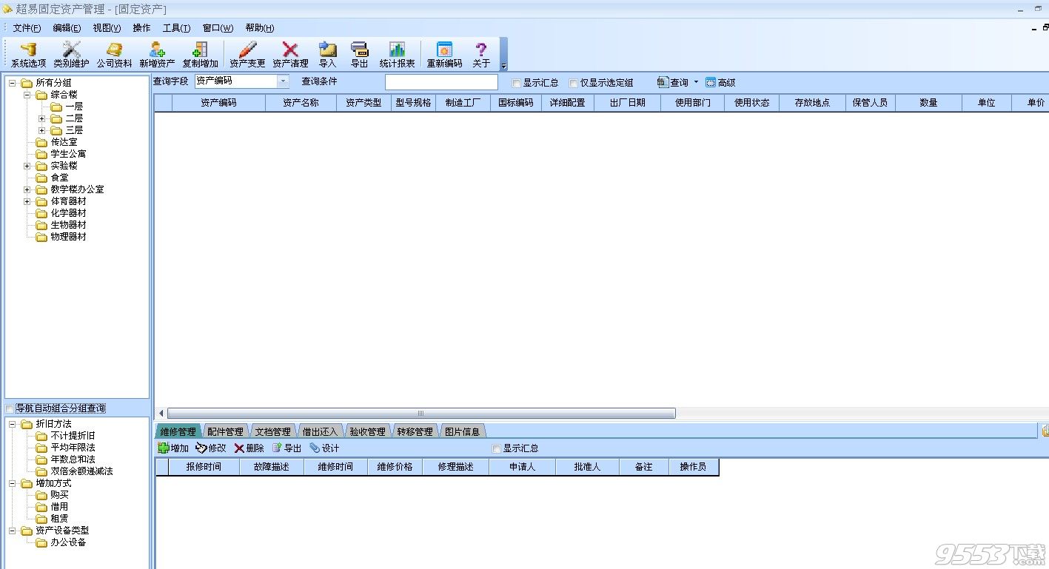This screenshot has height=569, width=1049.
Task: Open 系统选项 system options tool
Action: pyautogui.click(x=28, y=55)
